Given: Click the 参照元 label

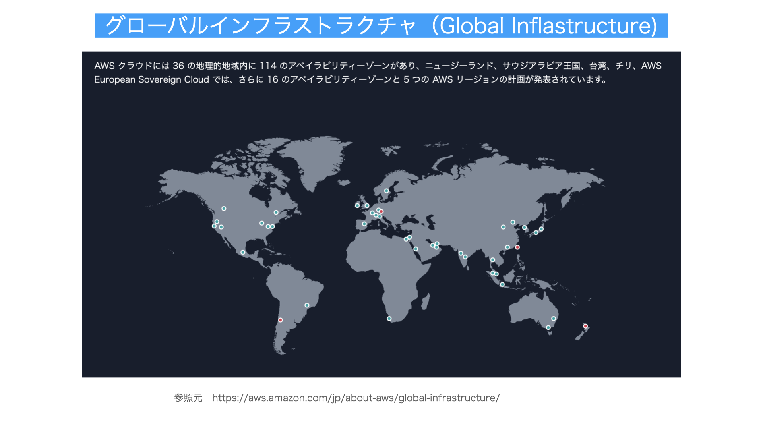Looking at the screenshot, I should tap(188, 398).
